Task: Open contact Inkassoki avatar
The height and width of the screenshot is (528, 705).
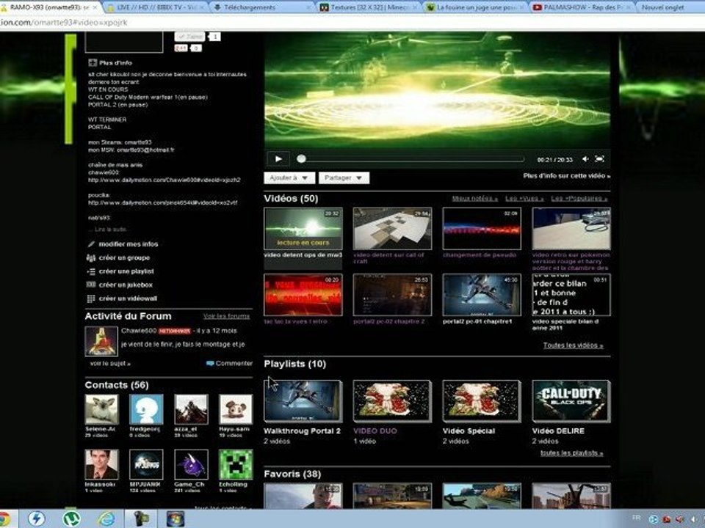Action: click(x=101, y=464)
